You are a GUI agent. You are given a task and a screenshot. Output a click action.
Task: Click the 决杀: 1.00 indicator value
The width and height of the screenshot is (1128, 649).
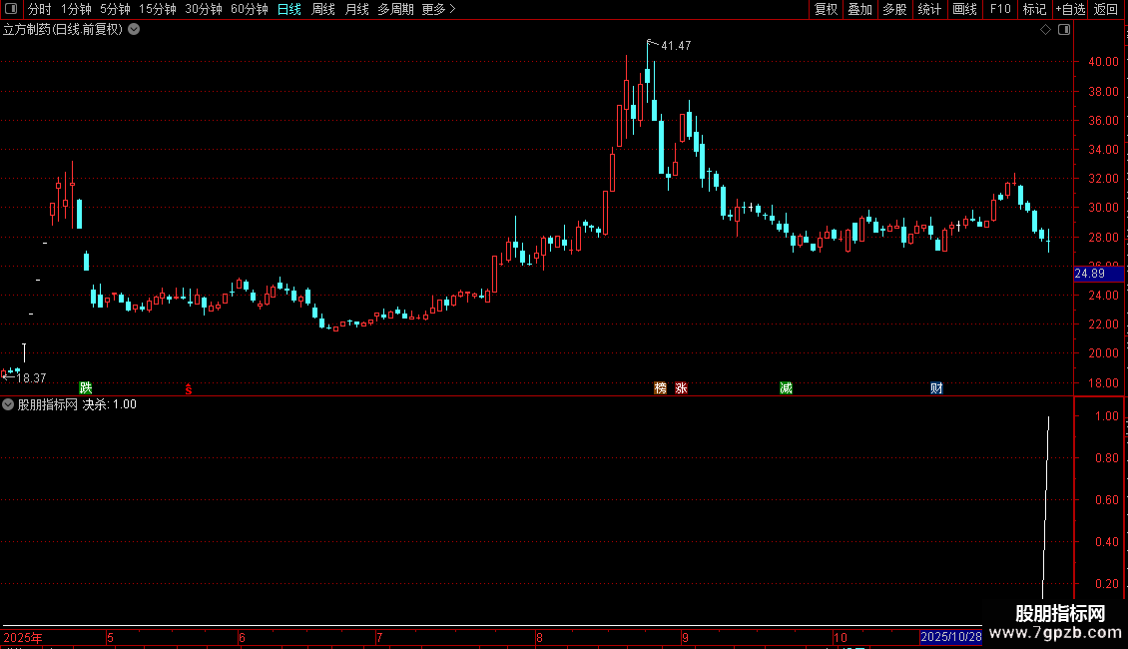coord(110,404)
